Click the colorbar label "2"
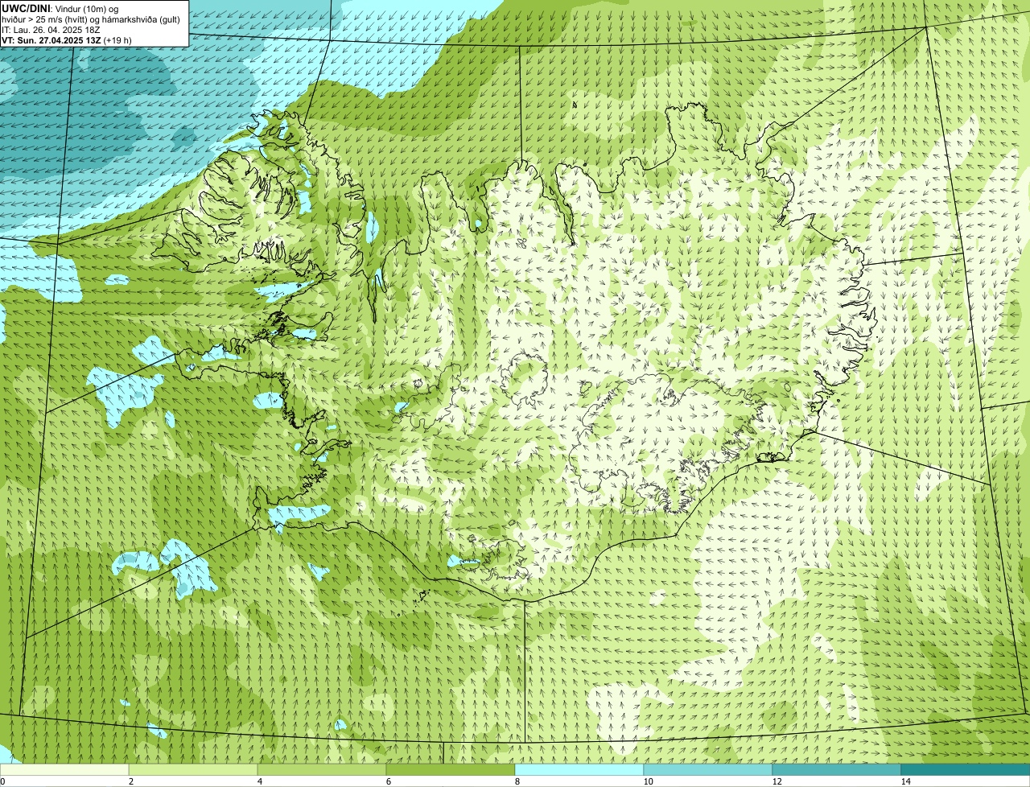Image resolution: width=1030 pixels, height=787 pixels. point(130,781)
